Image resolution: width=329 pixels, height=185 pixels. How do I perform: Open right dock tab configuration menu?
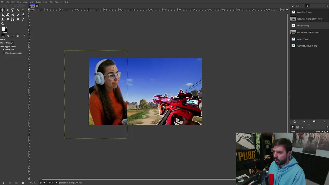point(327,6)
